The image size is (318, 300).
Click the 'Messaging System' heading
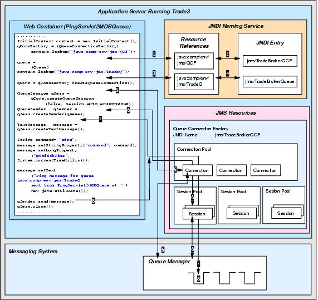tap(33, 252)
